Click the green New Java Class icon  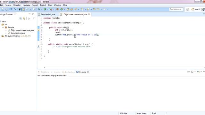click(x=61, y=9)
